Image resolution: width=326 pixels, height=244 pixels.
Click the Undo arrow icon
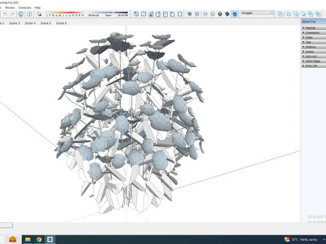(x=5, y=14)
